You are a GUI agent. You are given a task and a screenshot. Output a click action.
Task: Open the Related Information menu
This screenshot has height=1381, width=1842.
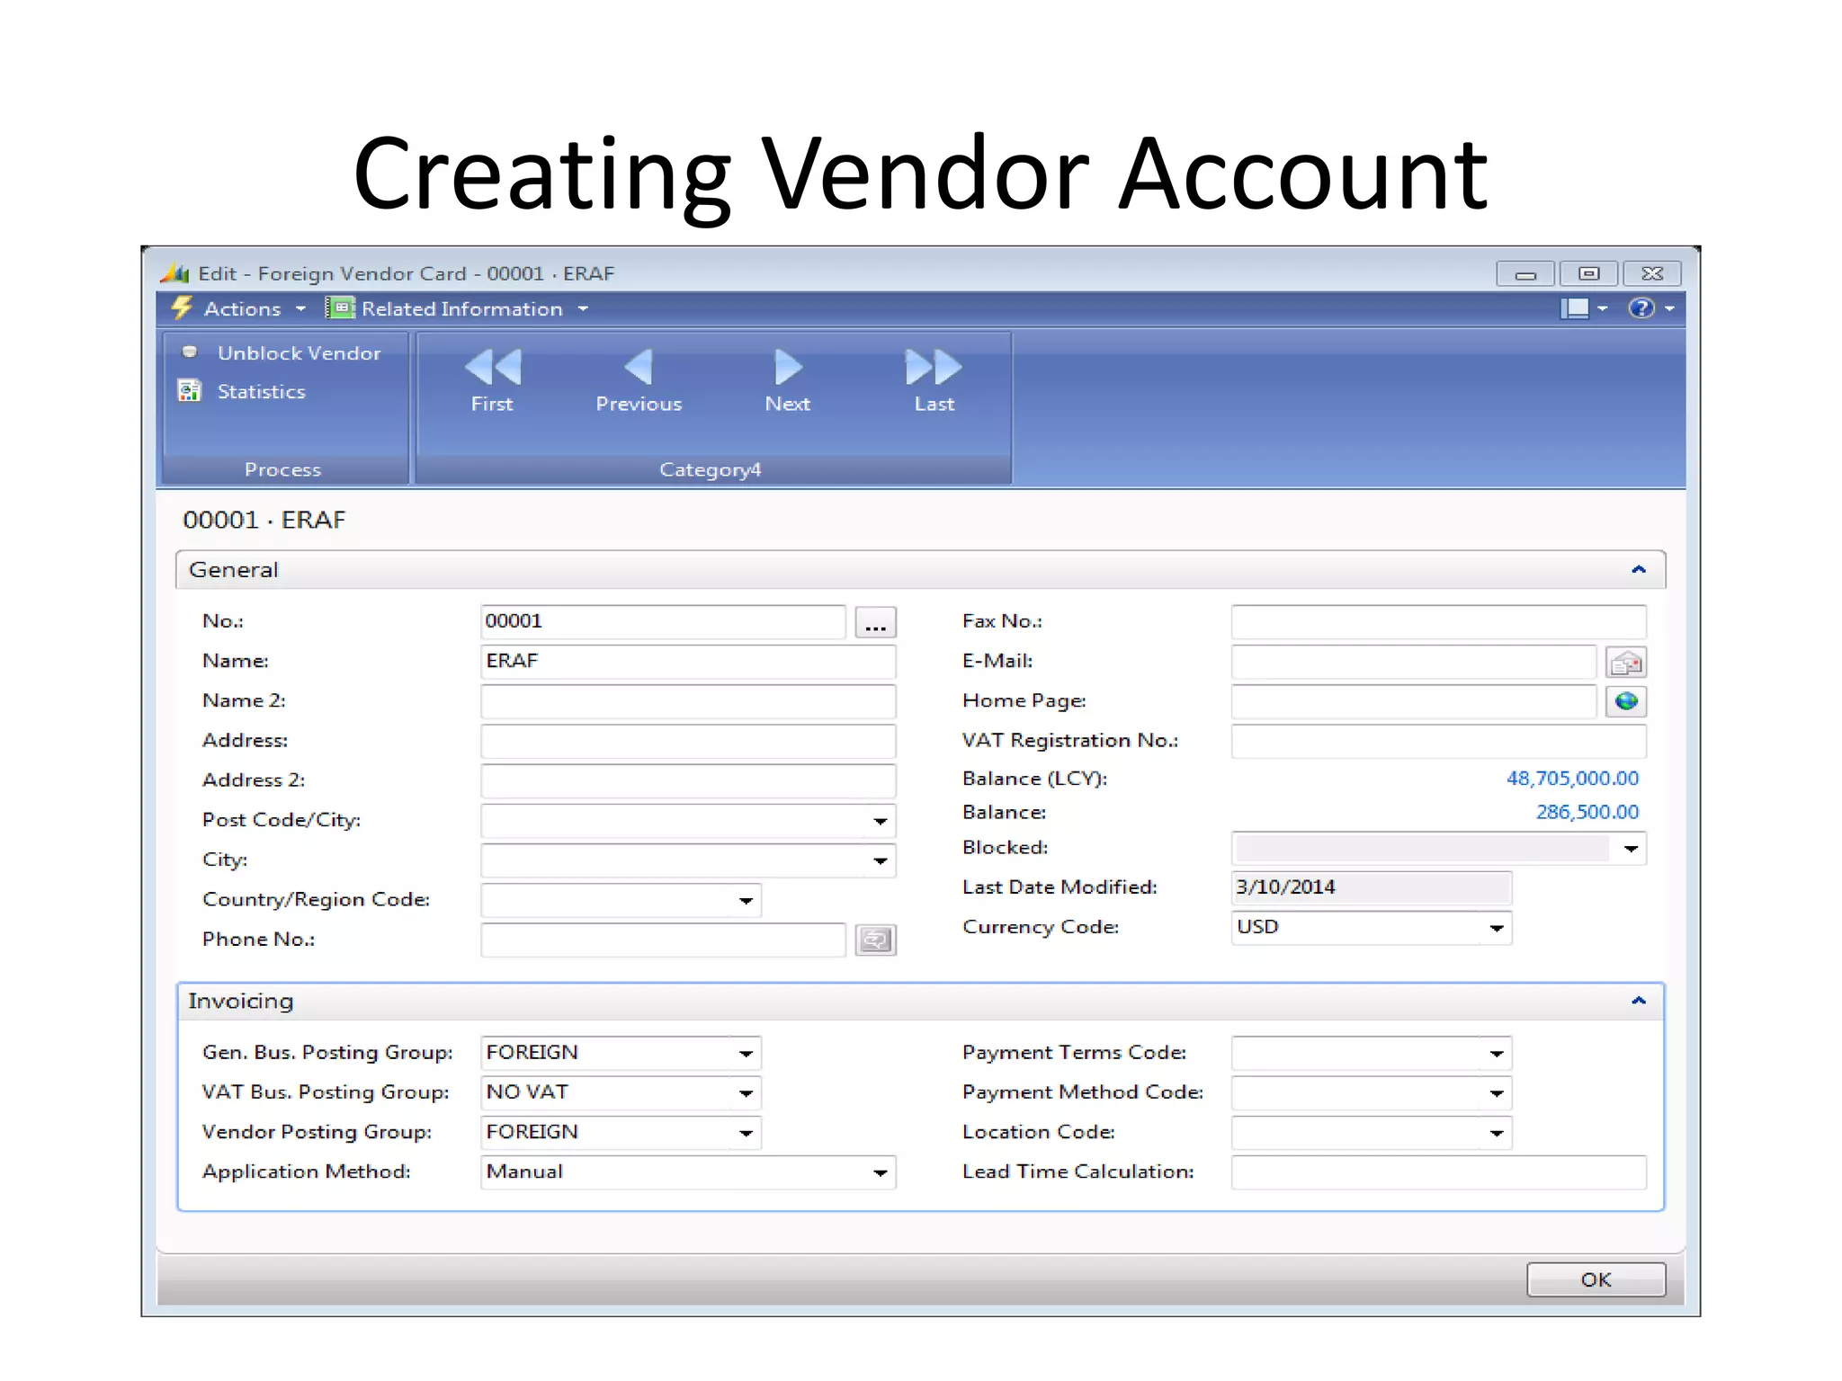460,309
